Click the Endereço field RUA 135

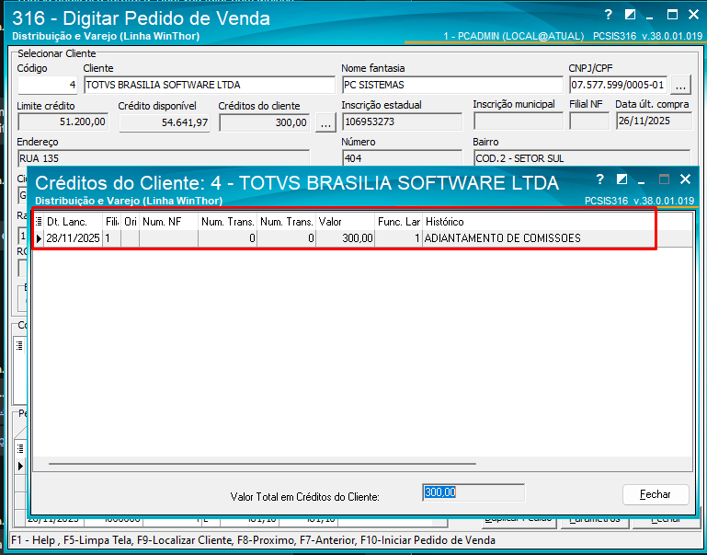tap(164, 158)
